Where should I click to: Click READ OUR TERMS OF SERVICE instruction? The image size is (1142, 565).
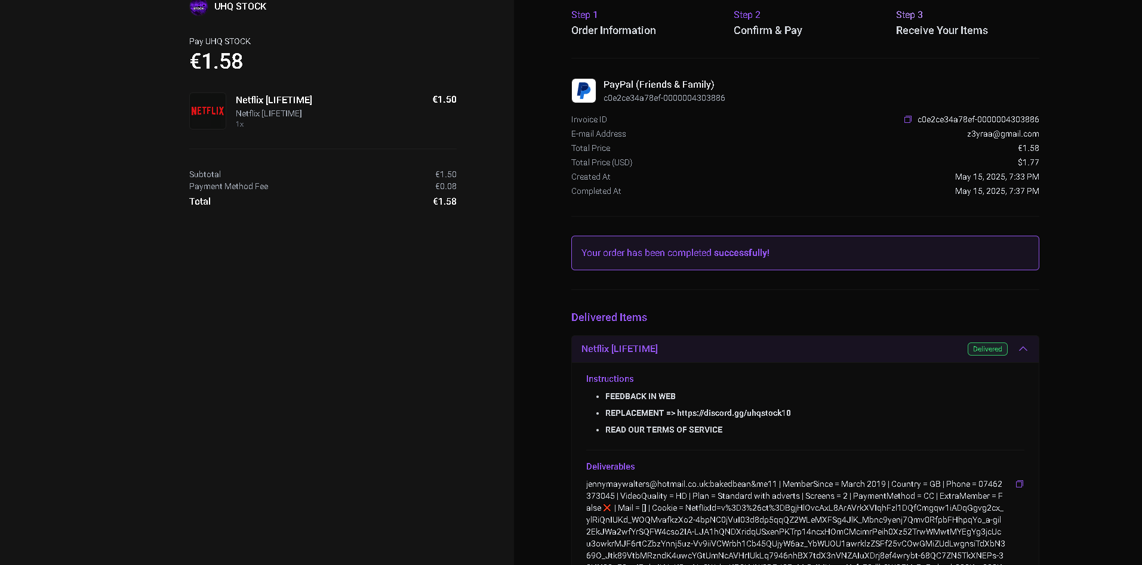tap(664, 430)
